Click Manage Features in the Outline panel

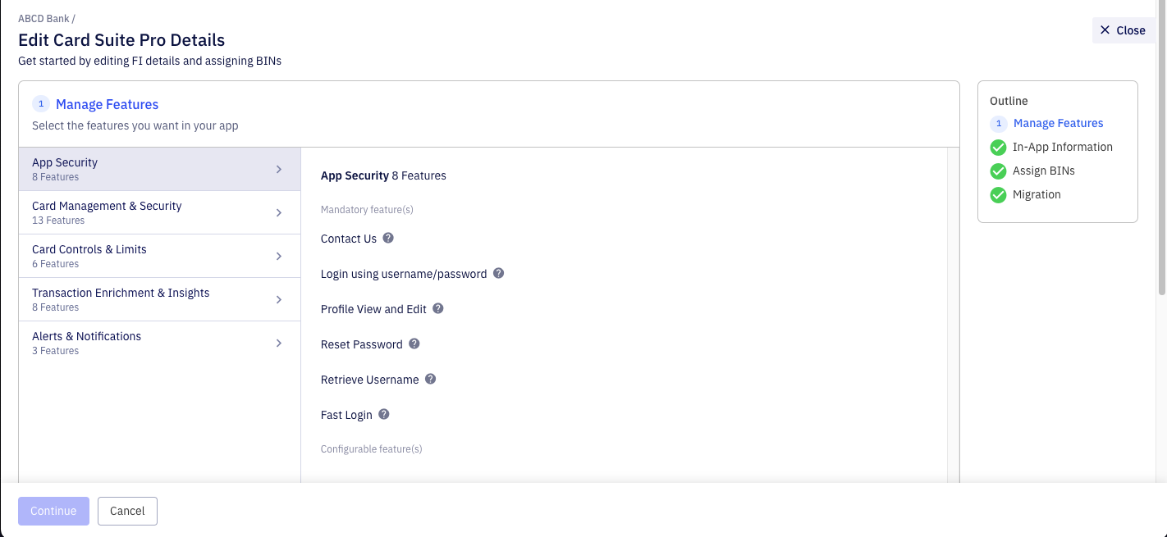[1058, 123]
